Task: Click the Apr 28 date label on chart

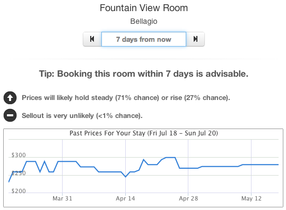Action: pos(188,198)
